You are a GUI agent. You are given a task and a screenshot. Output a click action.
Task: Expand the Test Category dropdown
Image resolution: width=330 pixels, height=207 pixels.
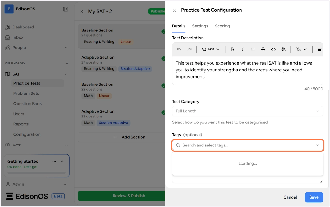[x=247, y=111]
